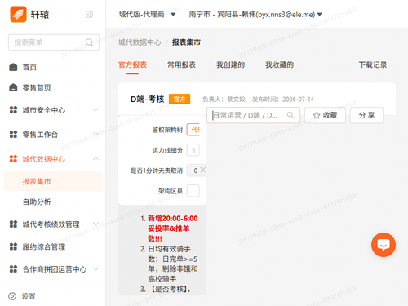Click the search magnifier in 搜索菜单 box
Viewport: 408px width, 306px height.
89,42
